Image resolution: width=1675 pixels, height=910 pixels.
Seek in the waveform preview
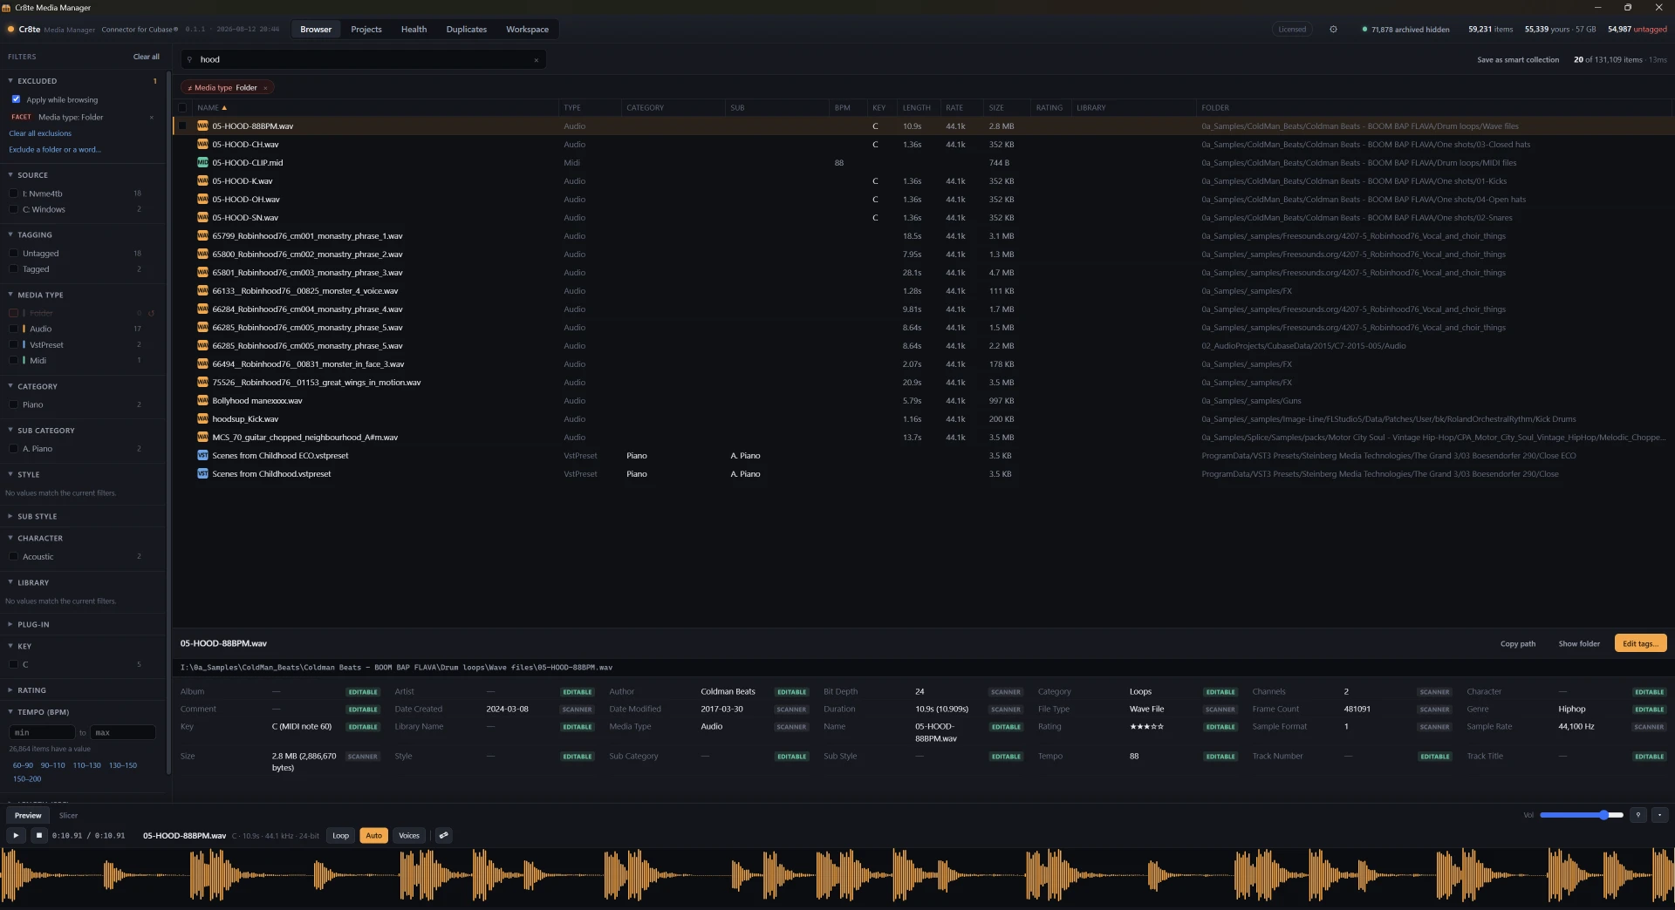coord(837,875)
